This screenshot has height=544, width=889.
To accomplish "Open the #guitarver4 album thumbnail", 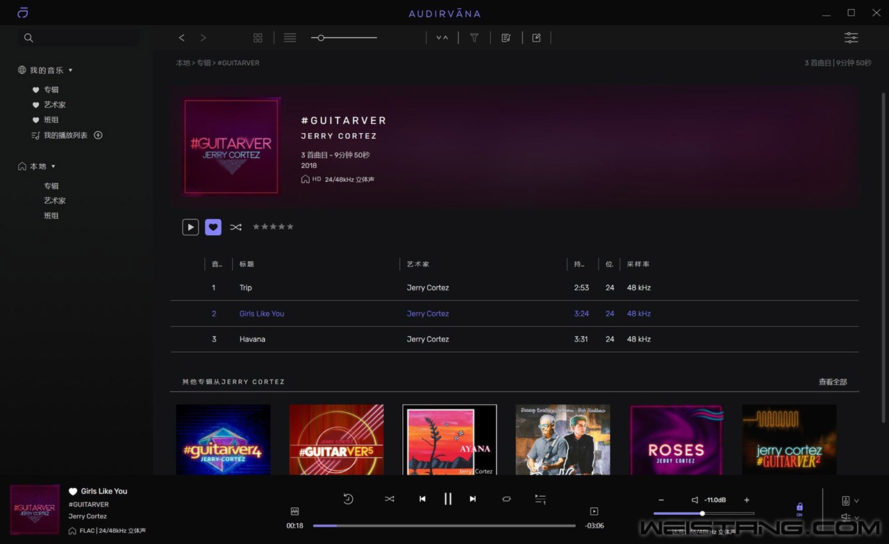I will (x=223, y=440).
